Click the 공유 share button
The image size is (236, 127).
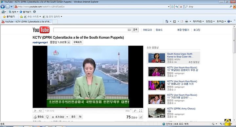[x=73, y=117]
